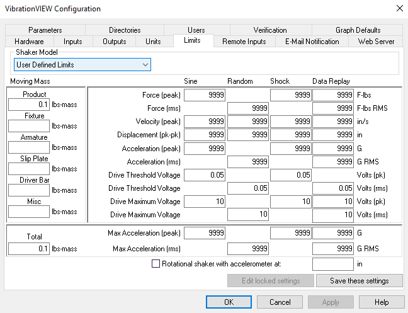Edit Data Replay Force (peak) field
This screenshot has height=313, width=408.
point(333,95)
